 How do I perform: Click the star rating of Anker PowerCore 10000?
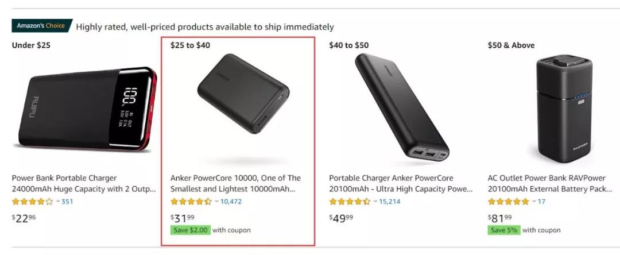pyautogui.click(x=191, y=202)
